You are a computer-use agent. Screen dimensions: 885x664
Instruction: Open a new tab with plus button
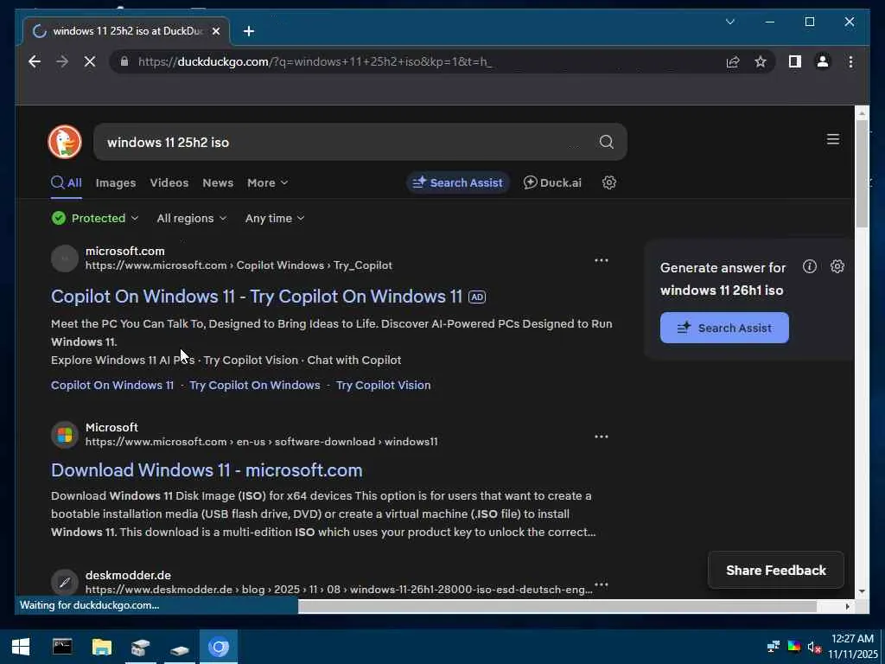click(x=249, y=31)
